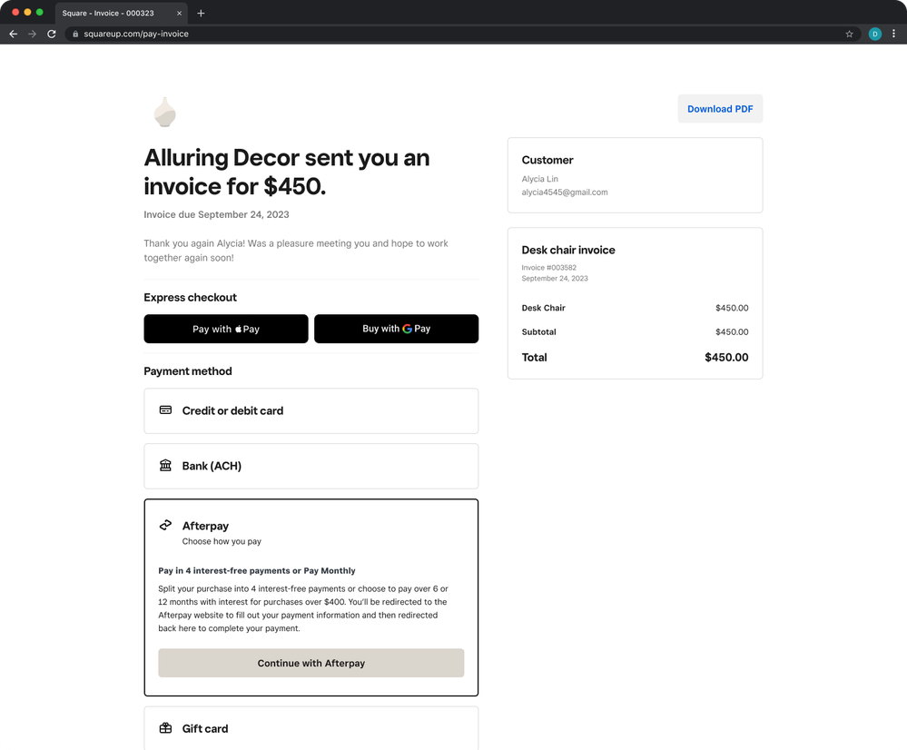907x750 pixels.
Task: Open the user profile avatar
Action: click(x=874, y=34)
